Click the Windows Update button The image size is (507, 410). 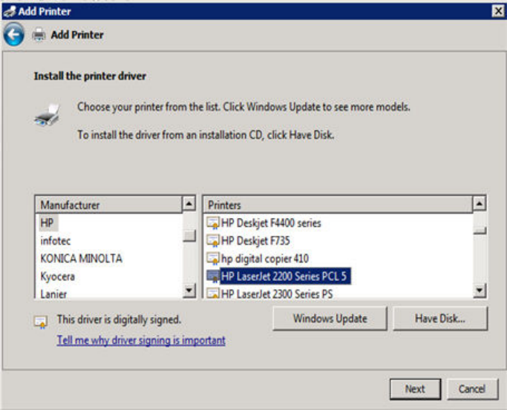pos(330,319)
